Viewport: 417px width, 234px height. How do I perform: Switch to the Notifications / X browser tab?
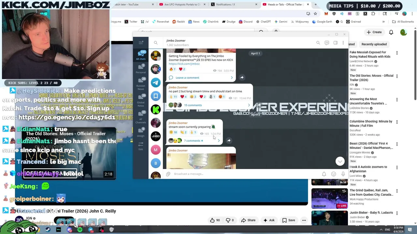[234, 5]
